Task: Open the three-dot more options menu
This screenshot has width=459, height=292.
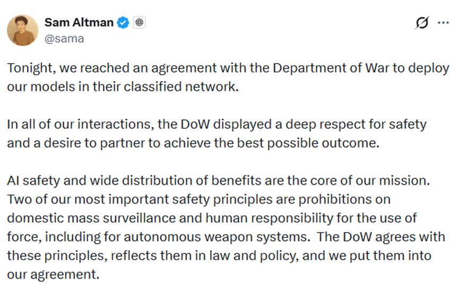Action: tap(443, 23)
